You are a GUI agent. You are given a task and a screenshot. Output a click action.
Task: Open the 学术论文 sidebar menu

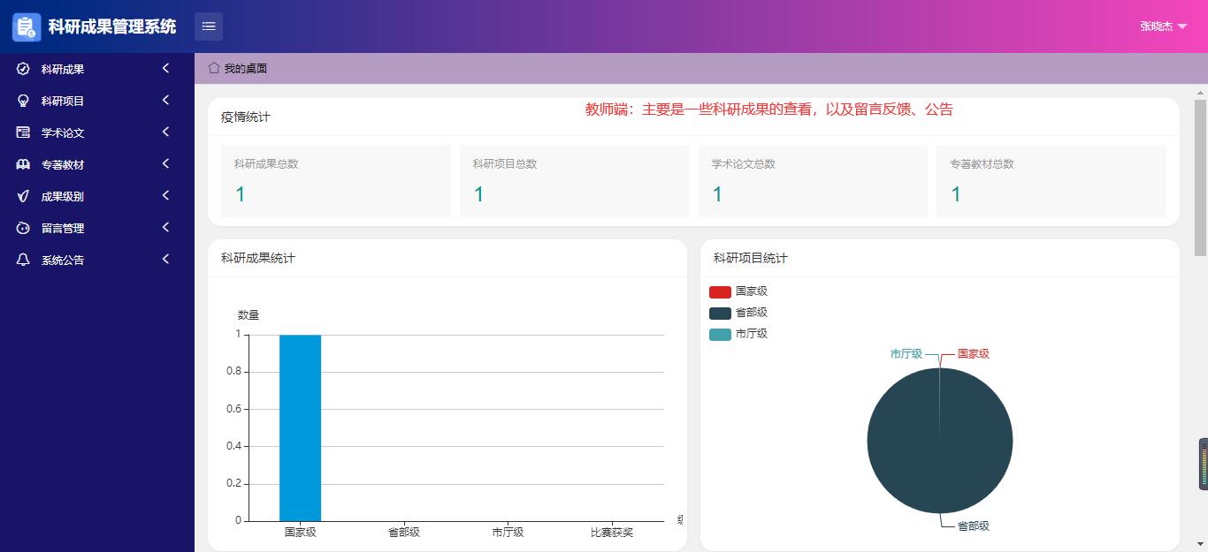97,132
